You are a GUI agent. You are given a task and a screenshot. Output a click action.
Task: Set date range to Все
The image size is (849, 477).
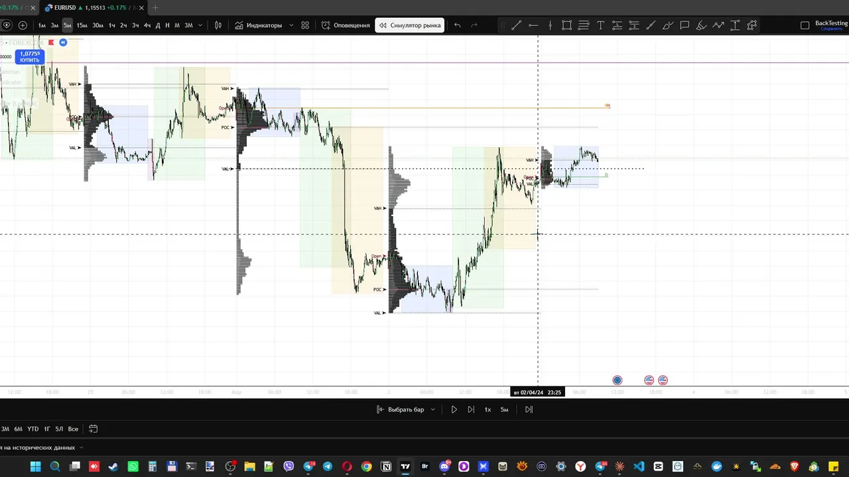point(73,429)
